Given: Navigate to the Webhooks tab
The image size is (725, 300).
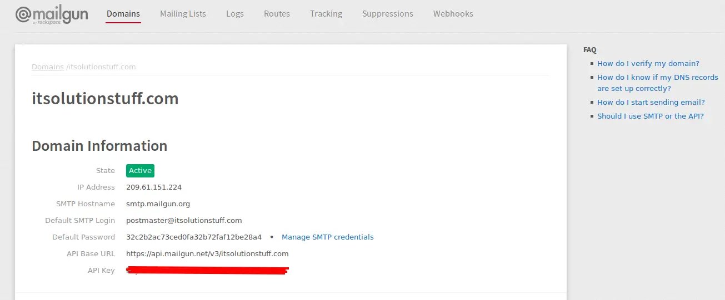Looking at the screenshot, I should (x=453, y=14).
